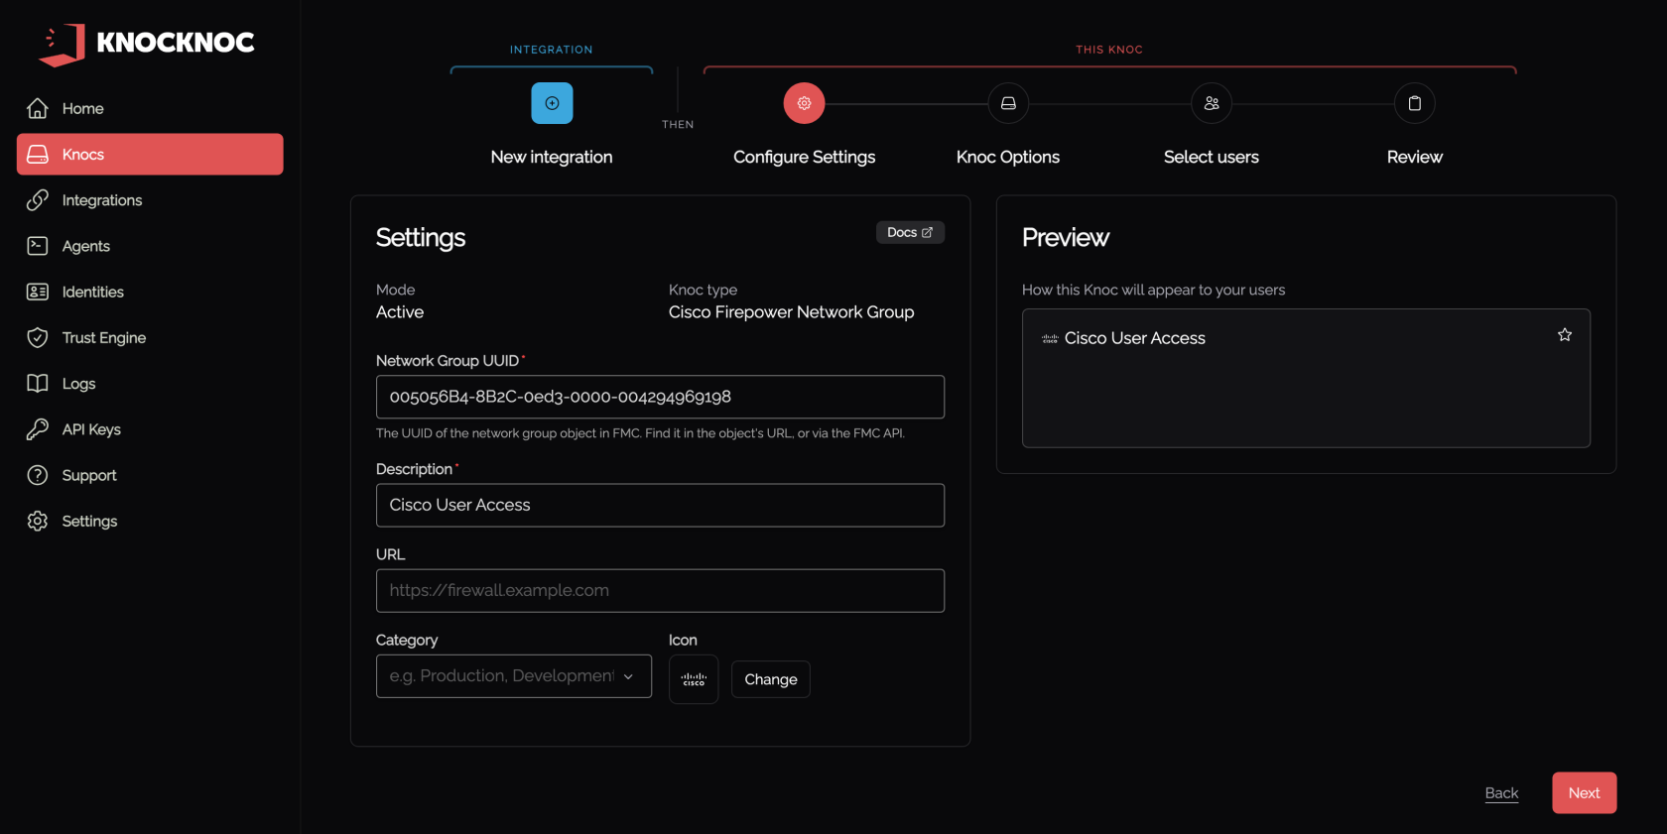Image resolution: width=1667 pixels, height=834 pixels.
Task: Go to the Knoc Options step icon
Action: point(1008,103)
